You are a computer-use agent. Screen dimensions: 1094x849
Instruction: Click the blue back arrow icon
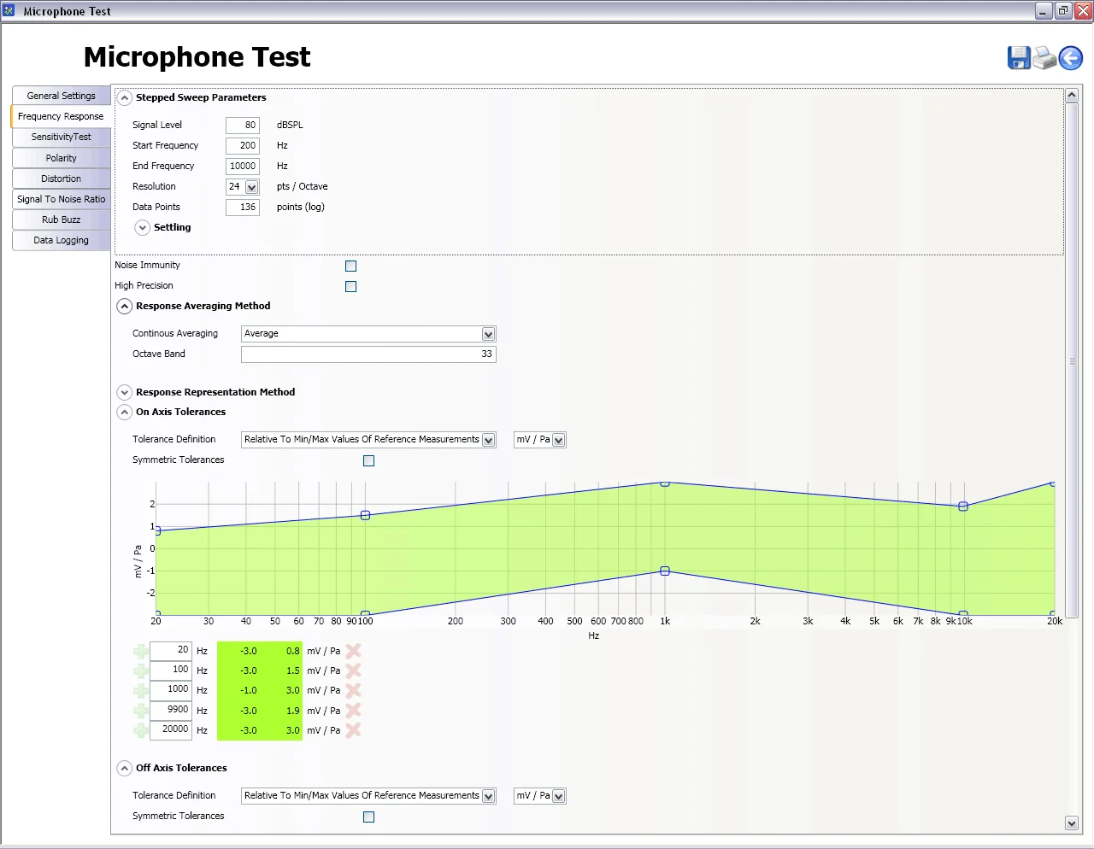pos(1070,57)
